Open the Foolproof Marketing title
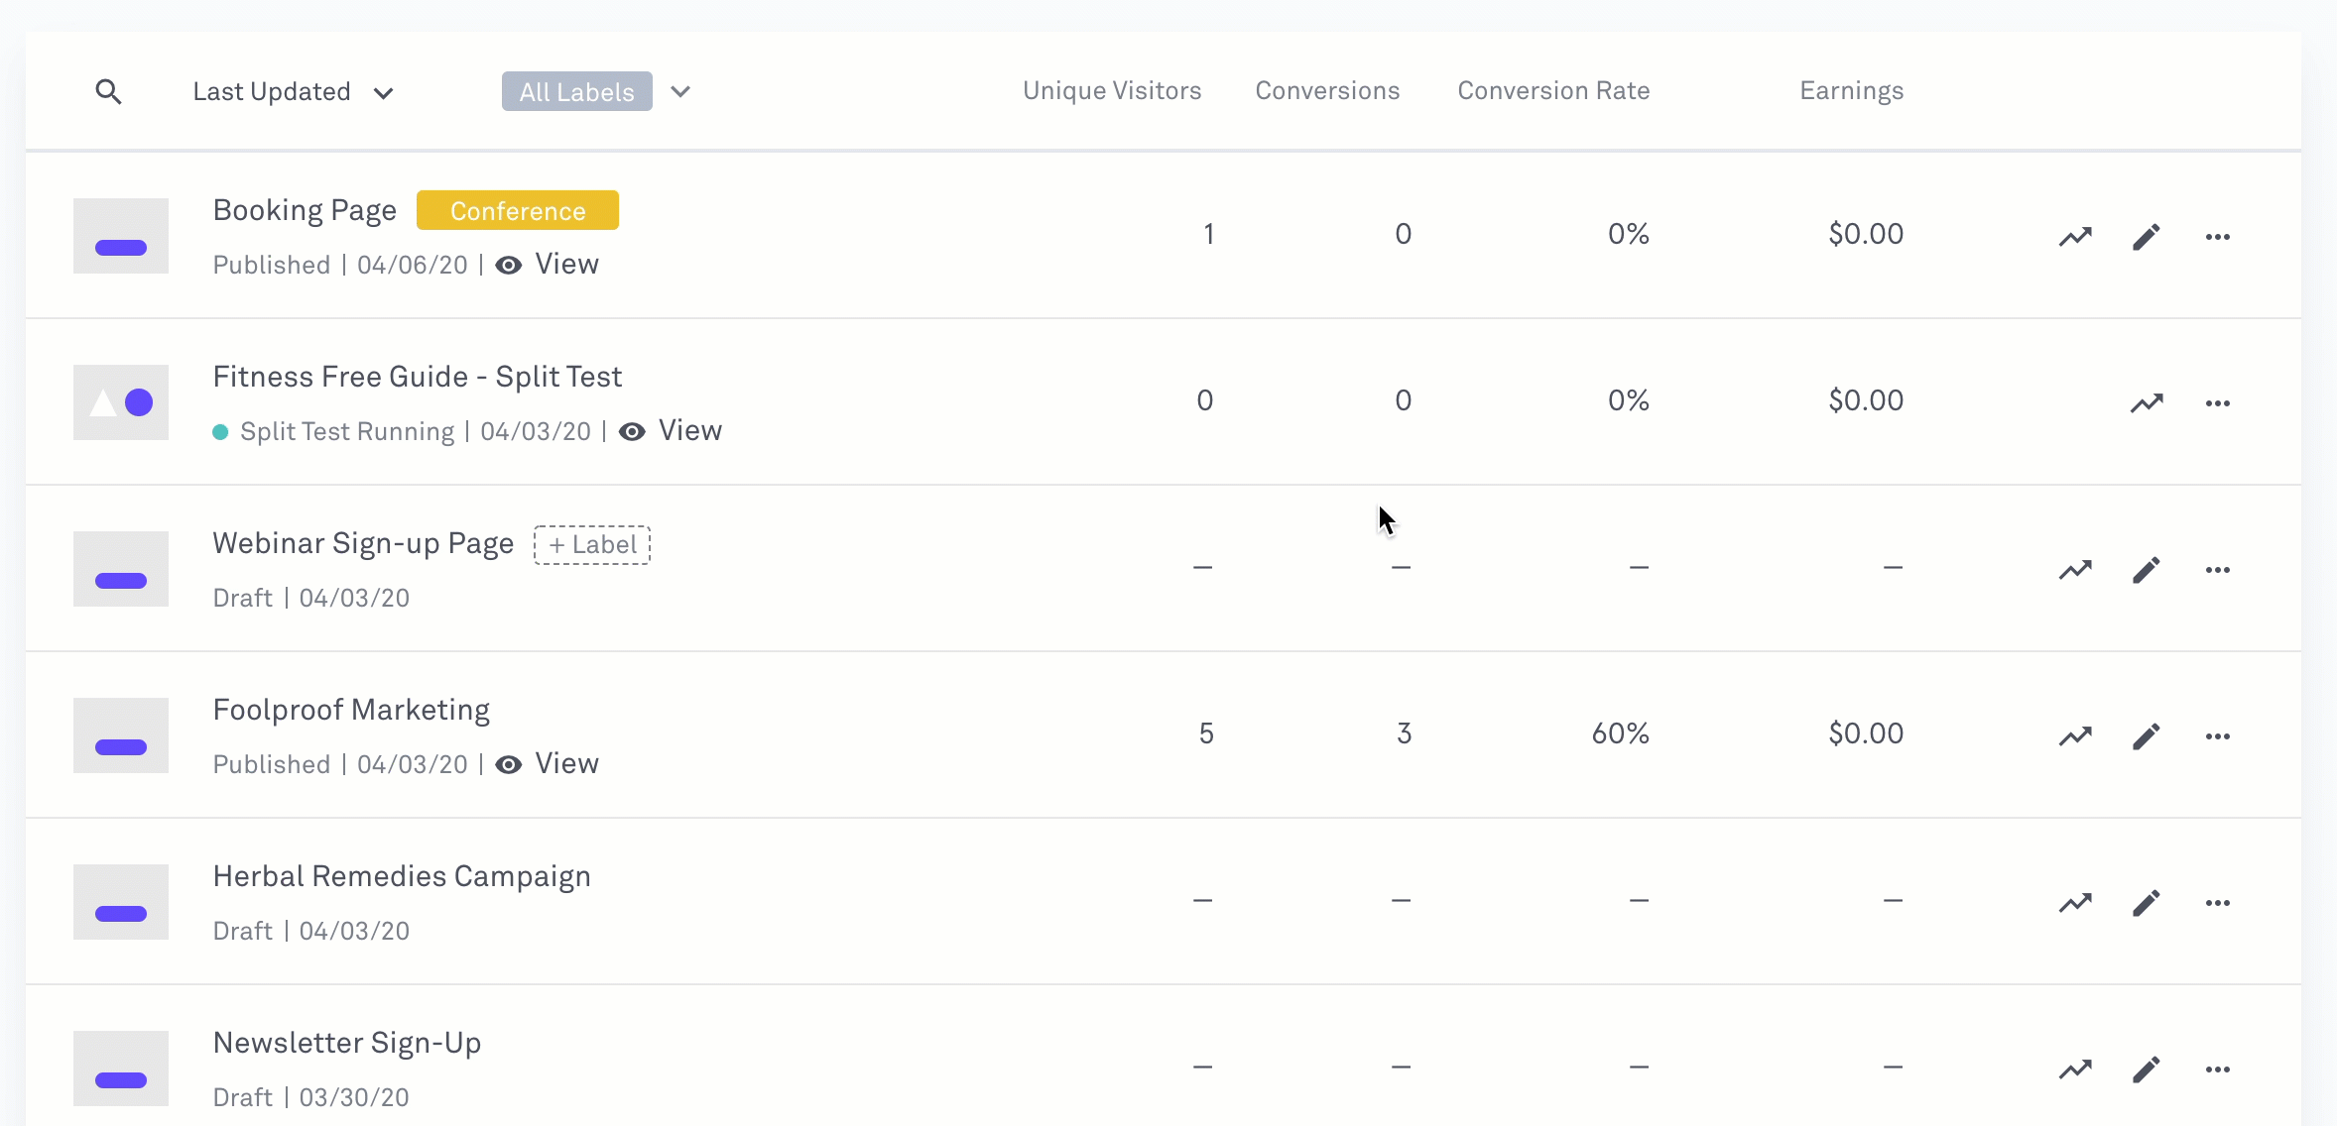Screen dimensions: 2337x1126 point(351,710)
